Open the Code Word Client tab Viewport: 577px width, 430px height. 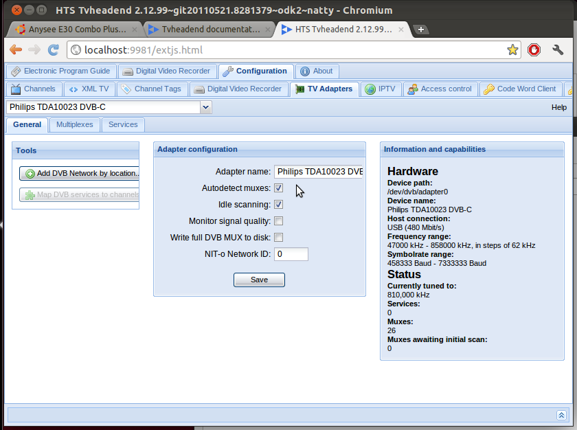click(x=521, y=89)
